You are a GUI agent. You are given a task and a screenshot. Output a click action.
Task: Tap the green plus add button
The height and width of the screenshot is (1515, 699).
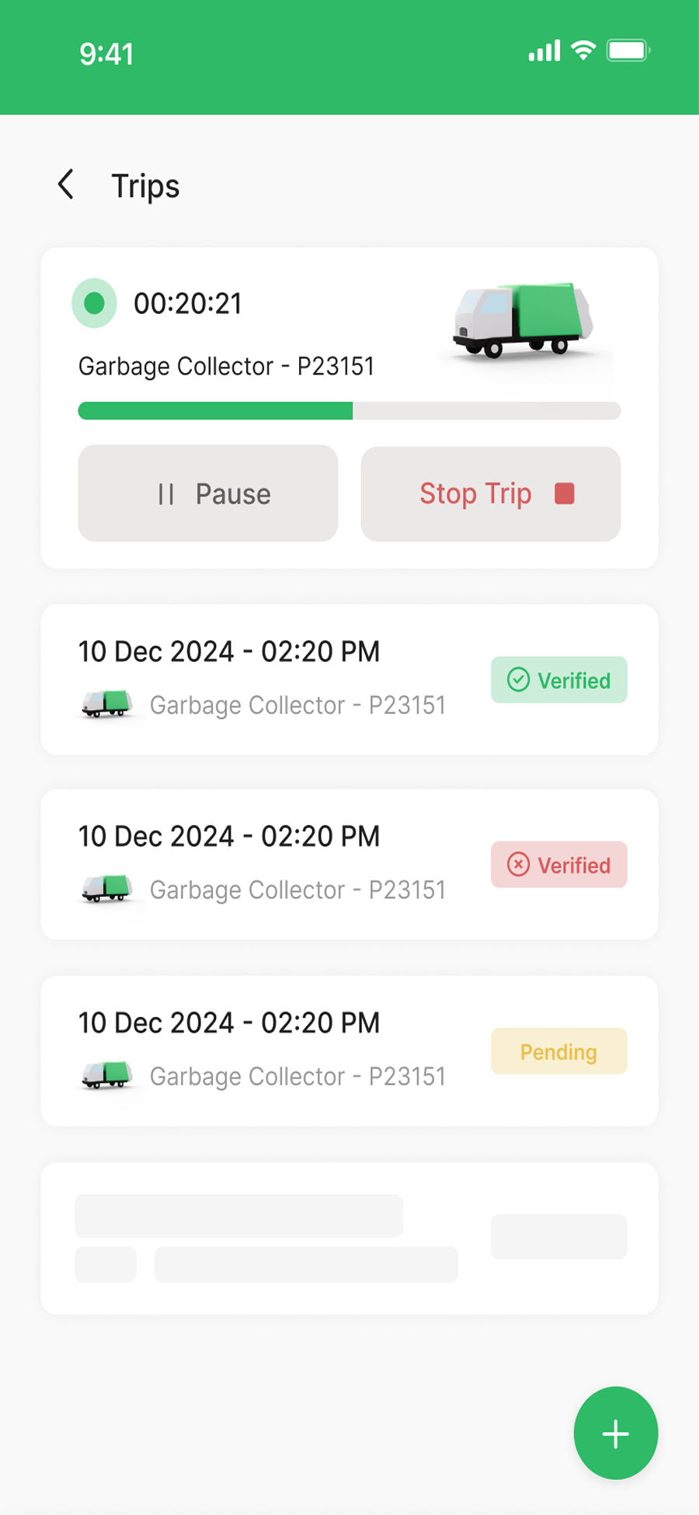[615, 1433]
